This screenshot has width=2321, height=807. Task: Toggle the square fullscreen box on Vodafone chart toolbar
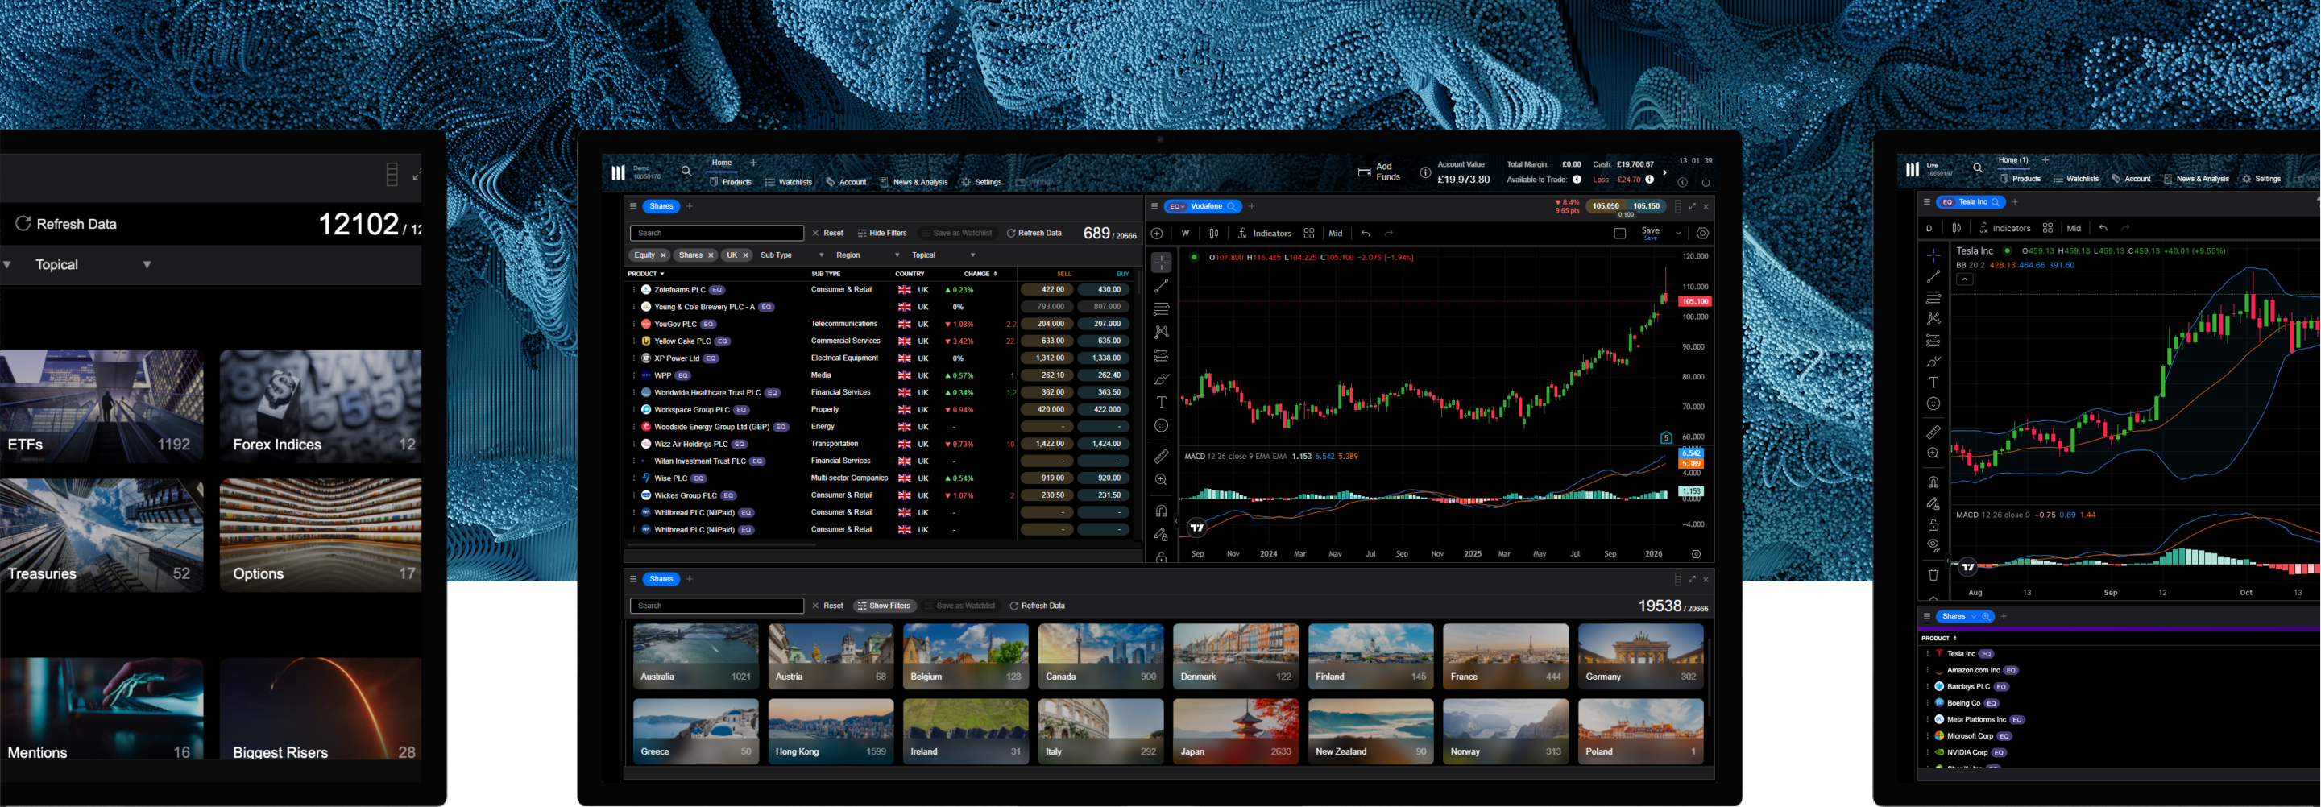pyautogui.click(x=1619, y=234)
